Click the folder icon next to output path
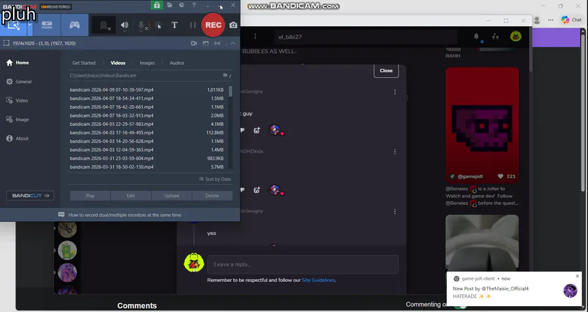The height and width of the screenshot is (312, 588). pyautogui.click(x=225, y=75)
